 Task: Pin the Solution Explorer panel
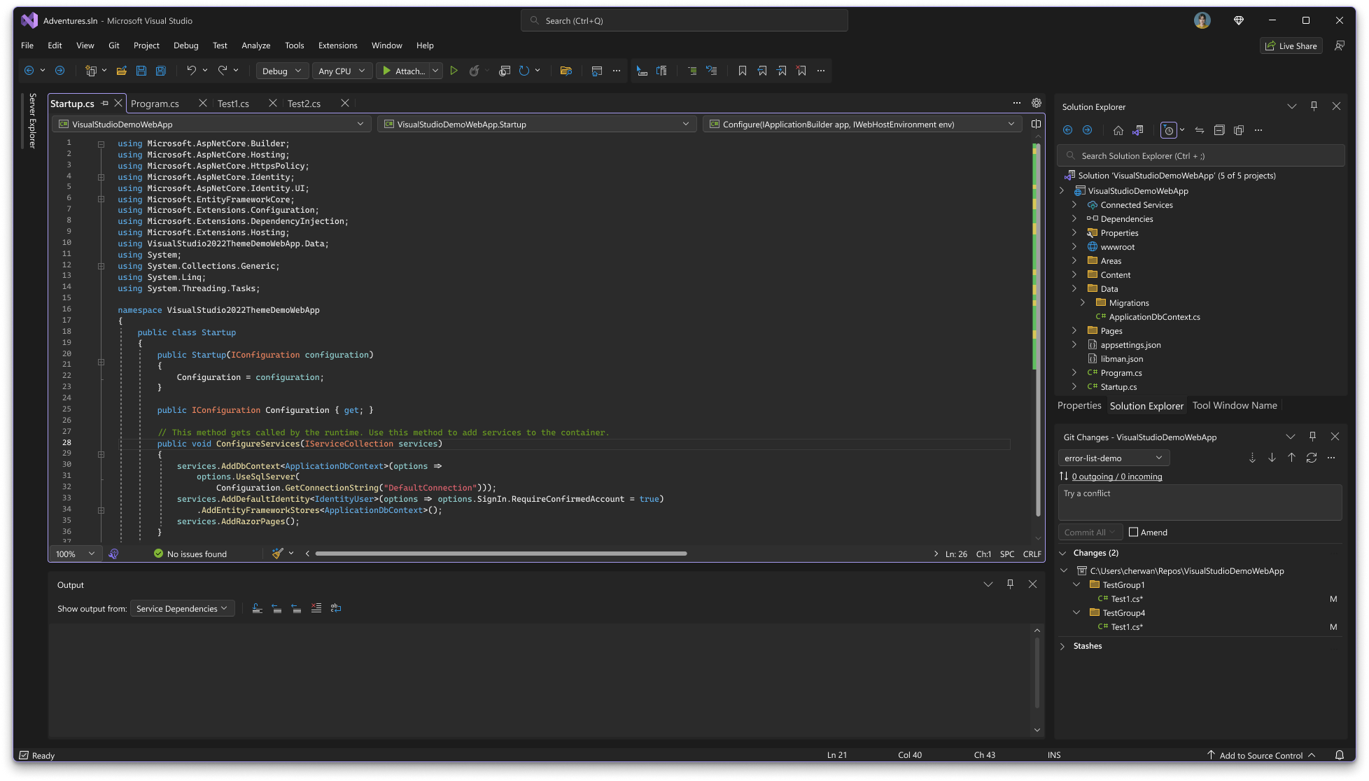pyautogui.click(x=1314, y=106)
